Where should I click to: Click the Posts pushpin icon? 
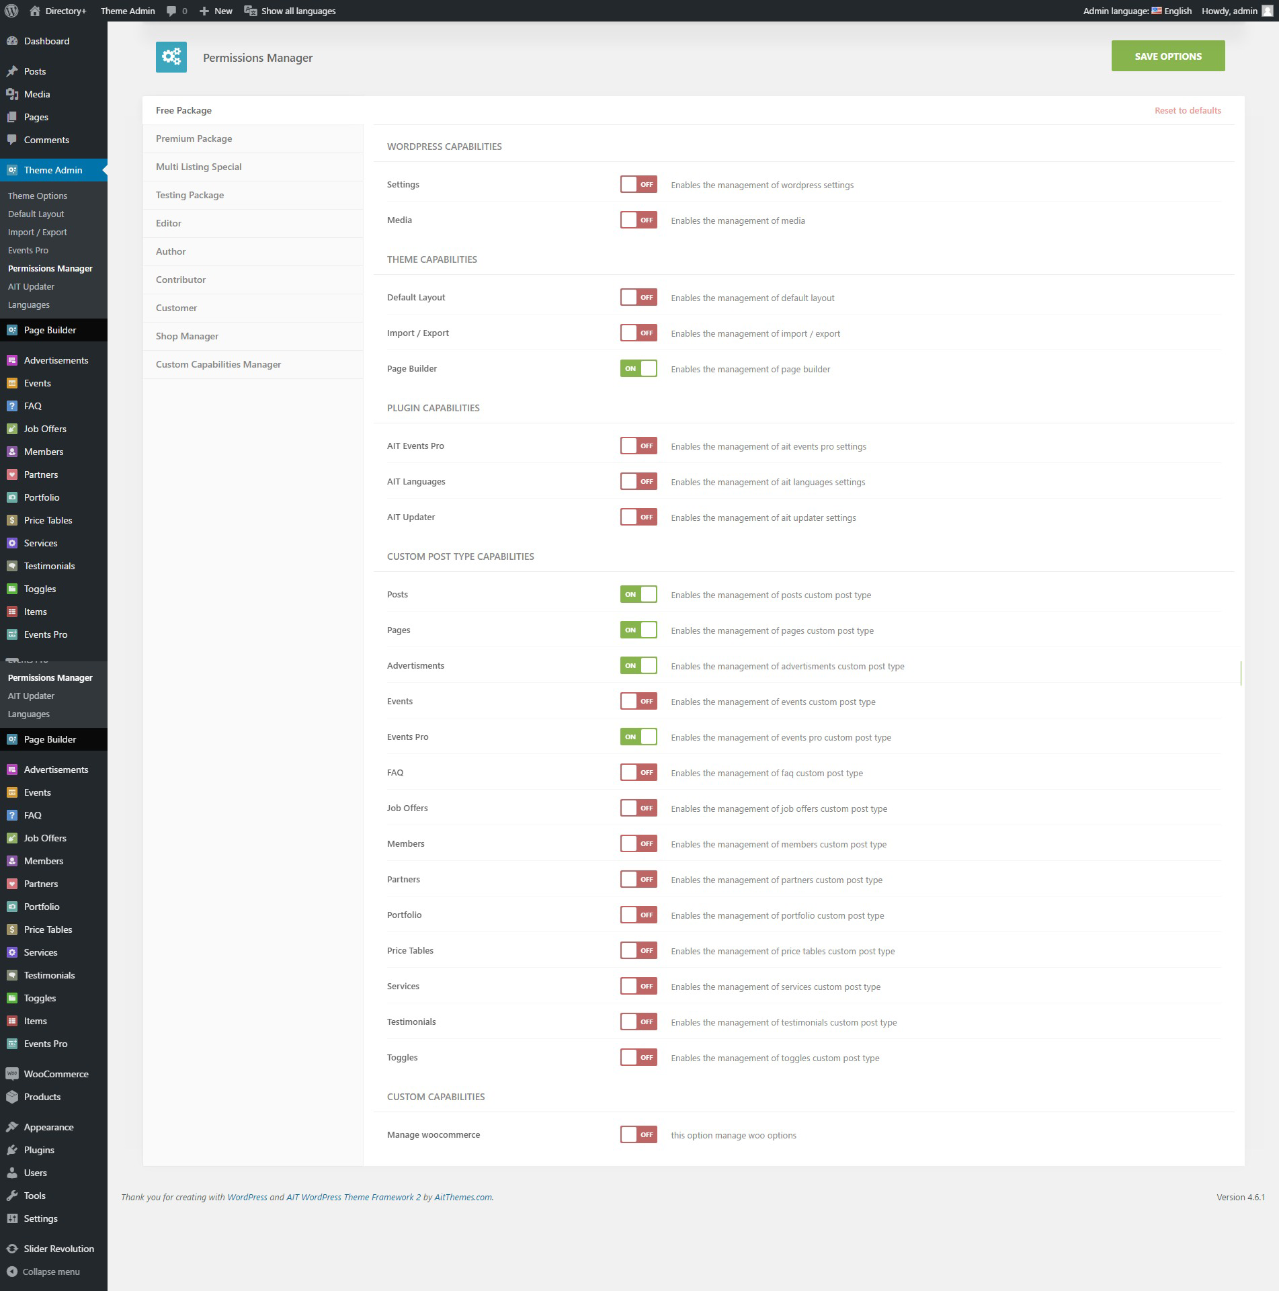point(12,71)
